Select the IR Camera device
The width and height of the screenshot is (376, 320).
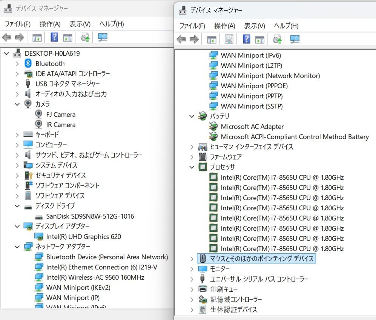(x=61, y=124)
